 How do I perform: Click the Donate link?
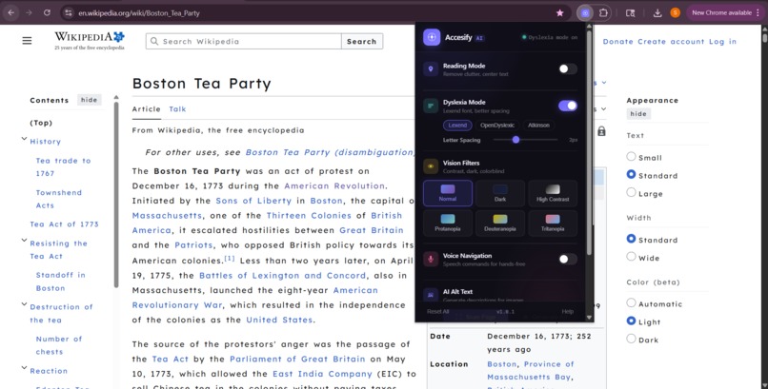[x=618, y=42]
